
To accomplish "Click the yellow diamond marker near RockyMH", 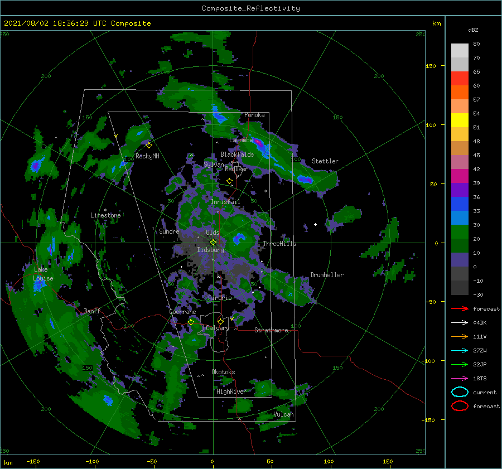I will point(149,146).
